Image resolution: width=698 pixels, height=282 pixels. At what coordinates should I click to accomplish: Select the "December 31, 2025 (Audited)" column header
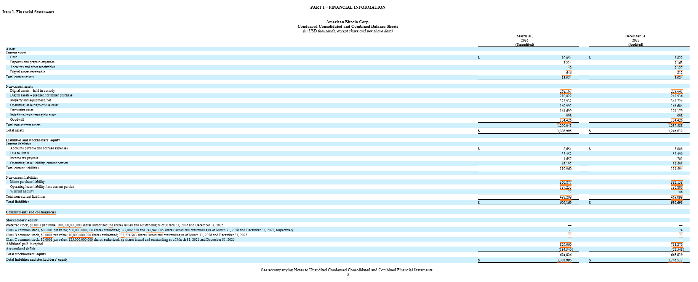tap(636, 40)
